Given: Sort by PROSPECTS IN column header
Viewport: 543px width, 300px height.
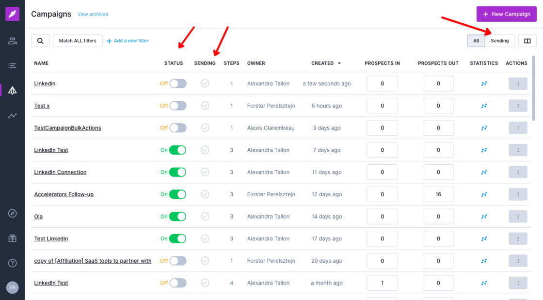Looking at the screenshot, I should tap(383, 63).
